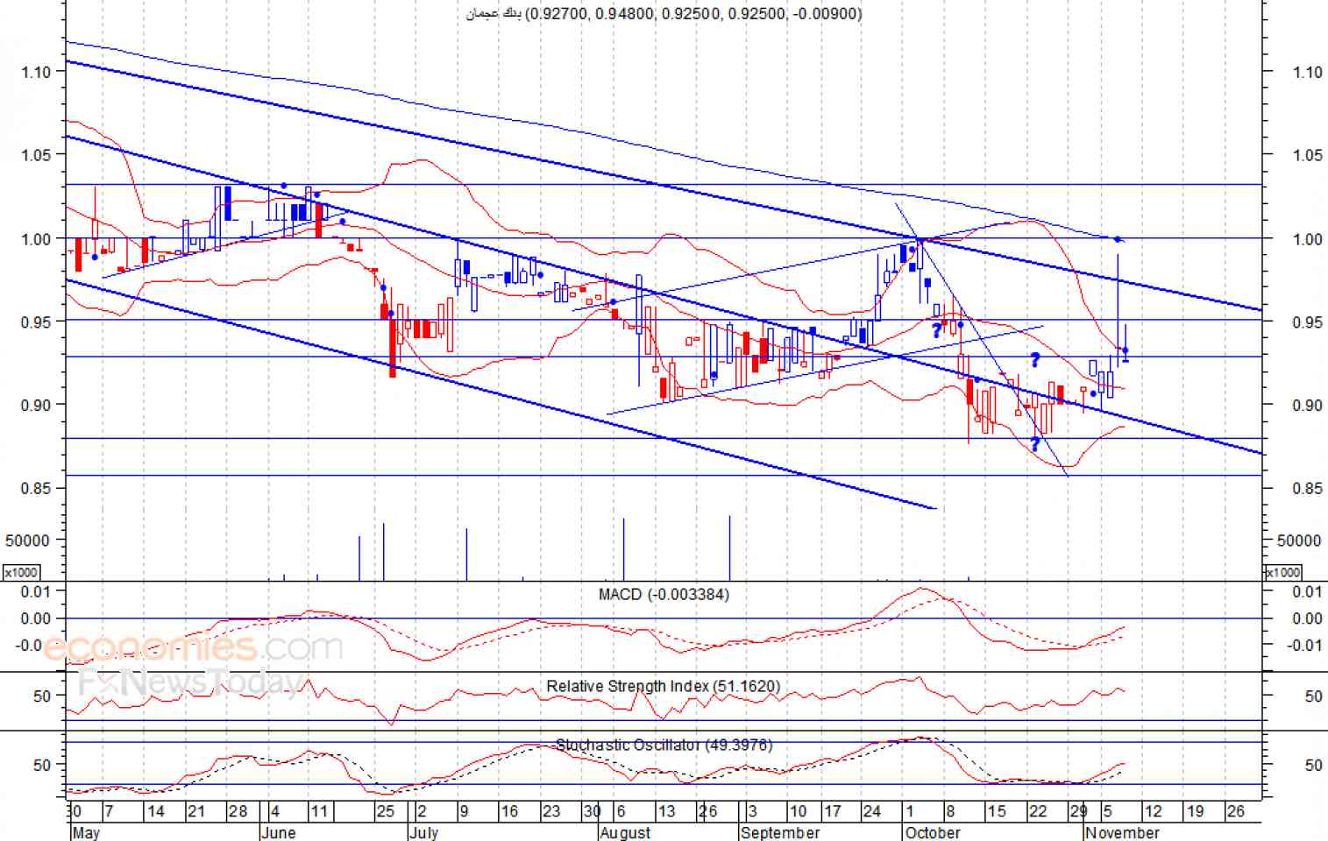Select the October month label on time axis
The width and height of the screenshot is (1328, 841).
933,832
